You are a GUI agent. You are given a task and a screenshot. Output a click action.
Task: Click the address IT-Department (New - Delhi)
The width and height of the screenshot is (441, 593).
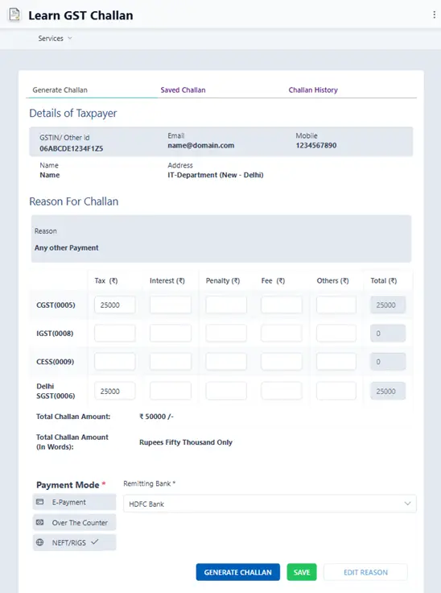point(216,175)
